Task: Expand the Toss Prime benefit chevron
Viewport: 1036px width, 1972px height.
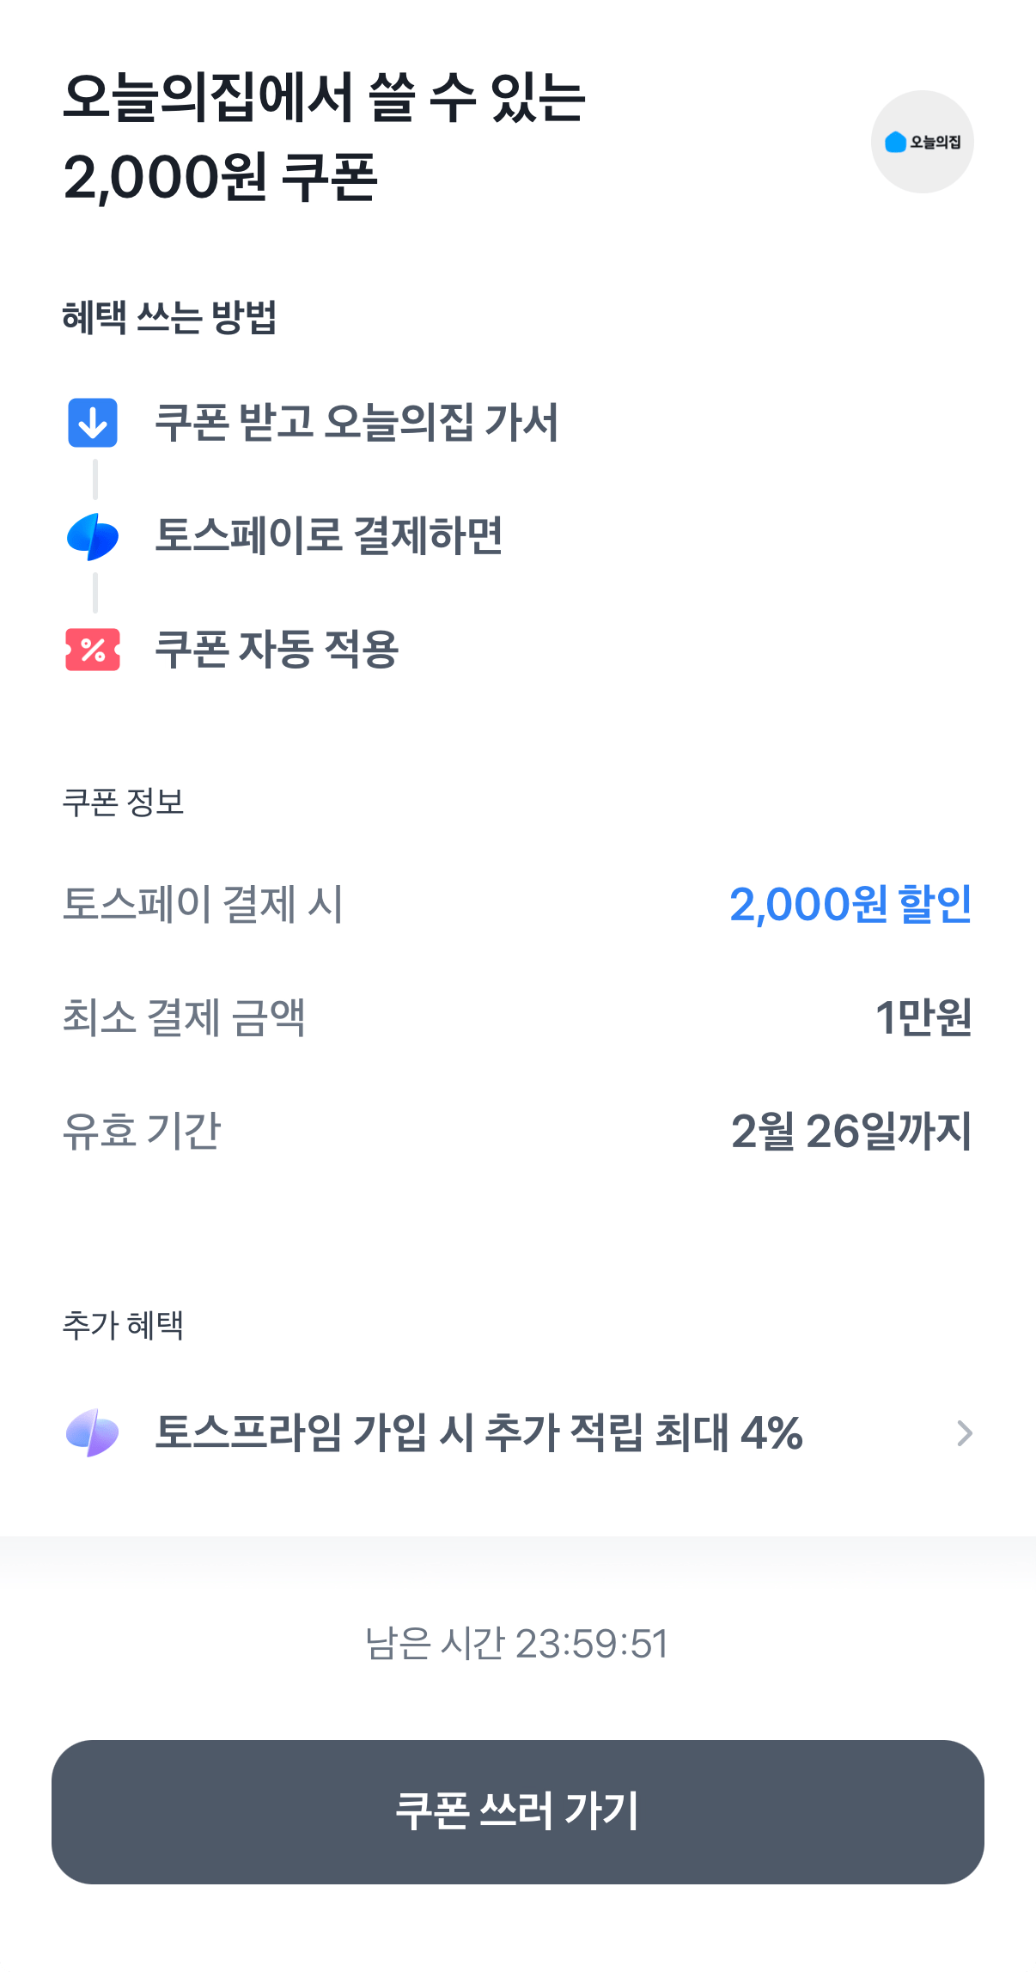Action: tap(965, 1433)
